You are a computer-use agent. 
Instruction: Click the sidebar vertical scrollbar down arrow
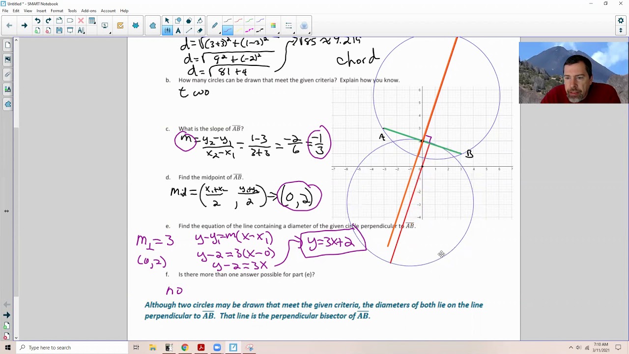click(17, 337)
